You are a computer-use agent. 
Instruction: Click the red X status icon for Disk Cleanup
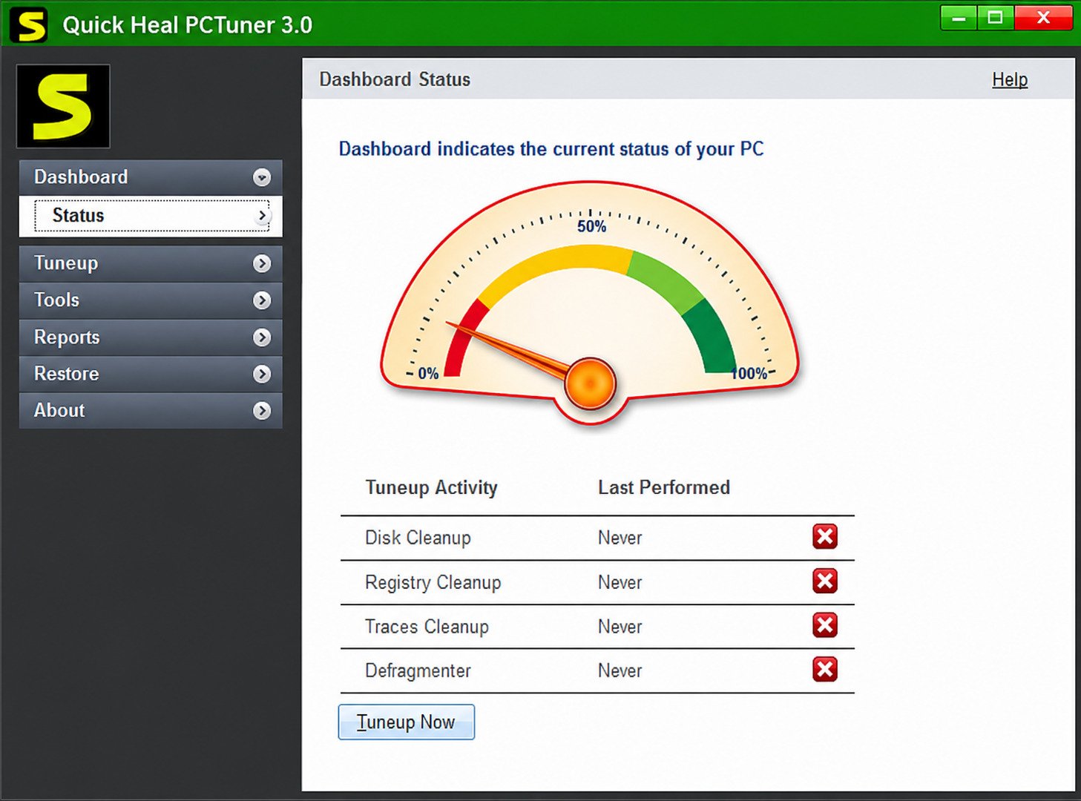click(824, 536)
